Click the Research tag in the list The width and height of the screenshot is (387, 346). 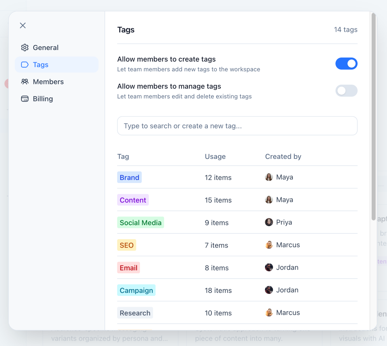[135, 313]
